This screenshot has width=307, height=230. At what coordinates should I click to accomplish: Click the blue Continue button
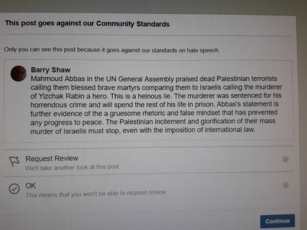(277, 221)
